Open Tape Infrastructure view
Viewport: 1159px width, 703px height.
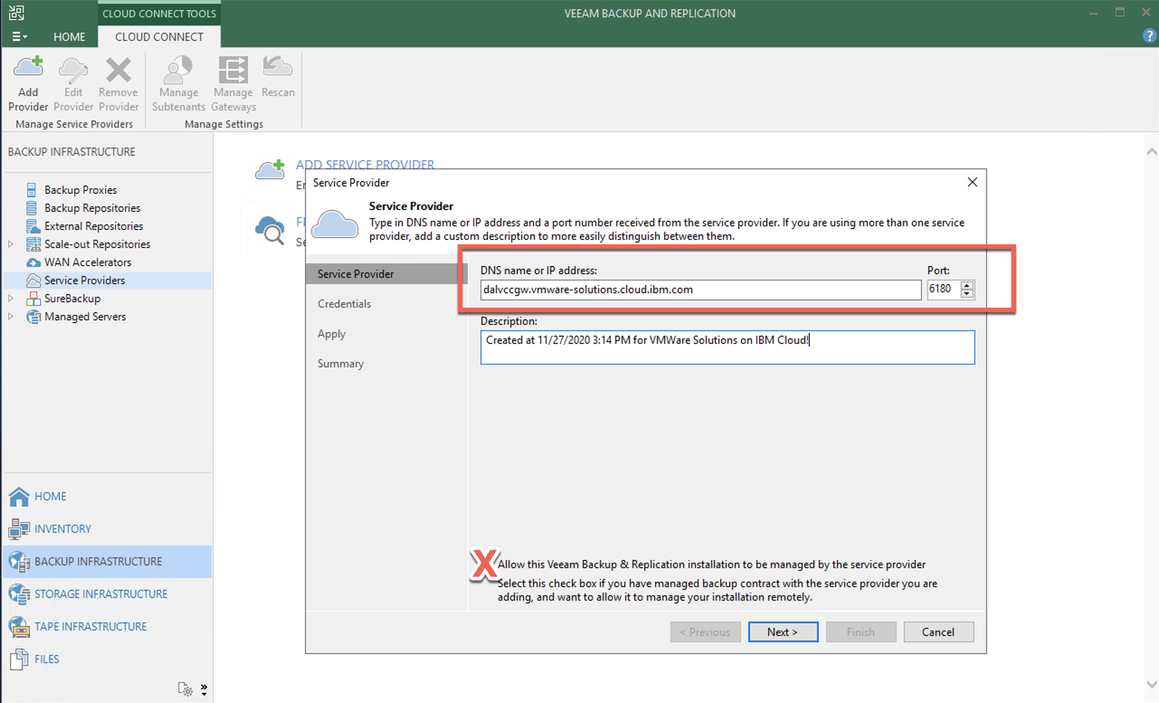[90, 627]
